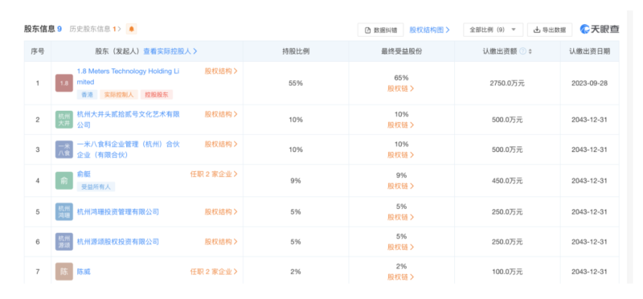Click the 控股股东 tag
Viewport: 643px width, 299px height.
(157, 95)
